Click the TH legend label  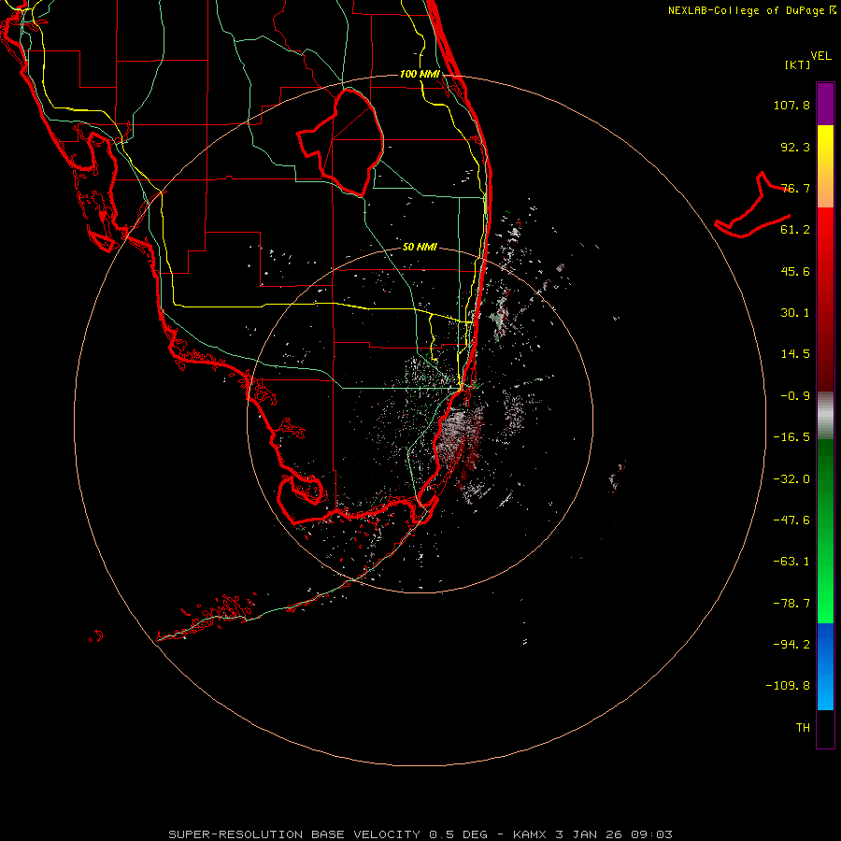(803, 728)
